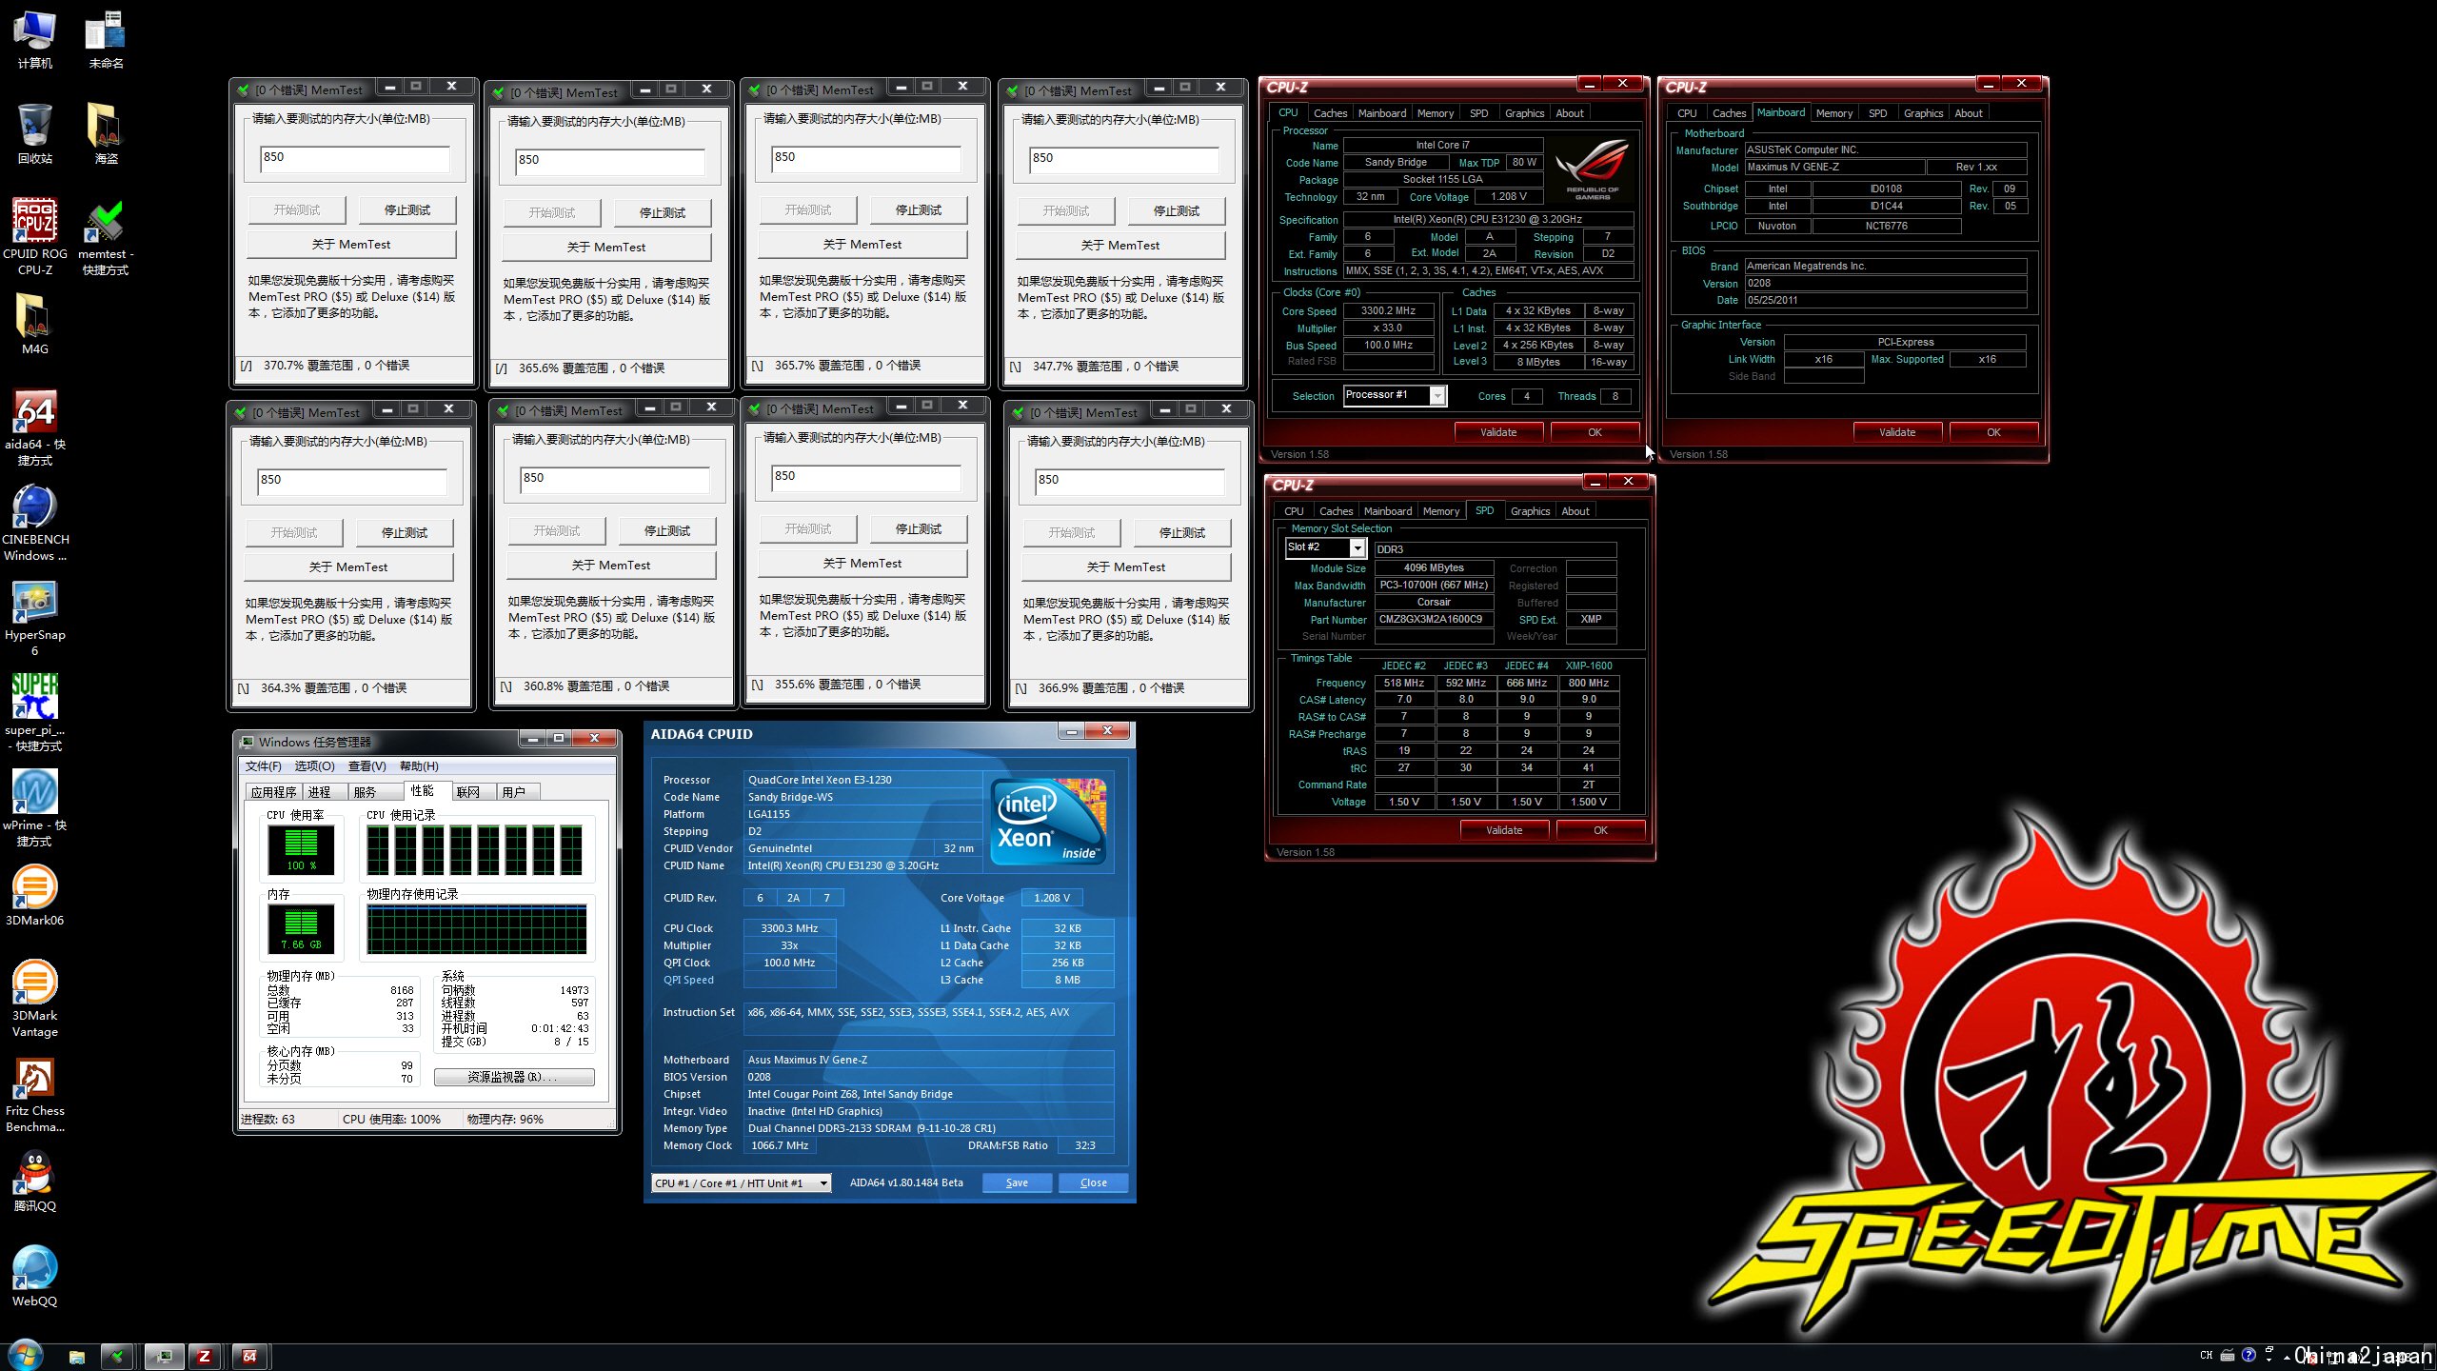Image resolution: width=2437 pixels, height=1371 pixels.
Task: Switch to MemTest in the taskbar
Action: pyautogui.click(x=117, y=1357)
